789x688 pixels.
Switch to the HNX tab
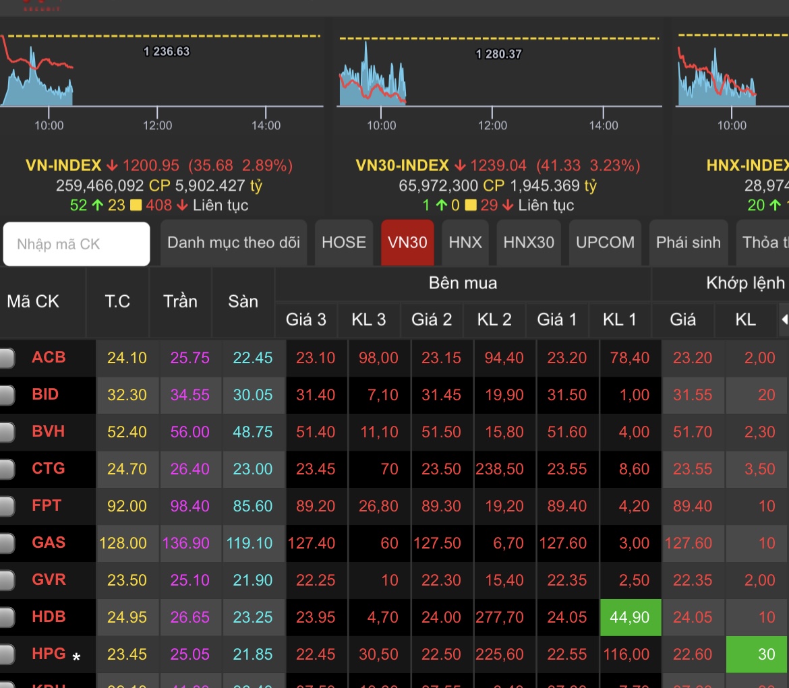[x=465, y=243]
